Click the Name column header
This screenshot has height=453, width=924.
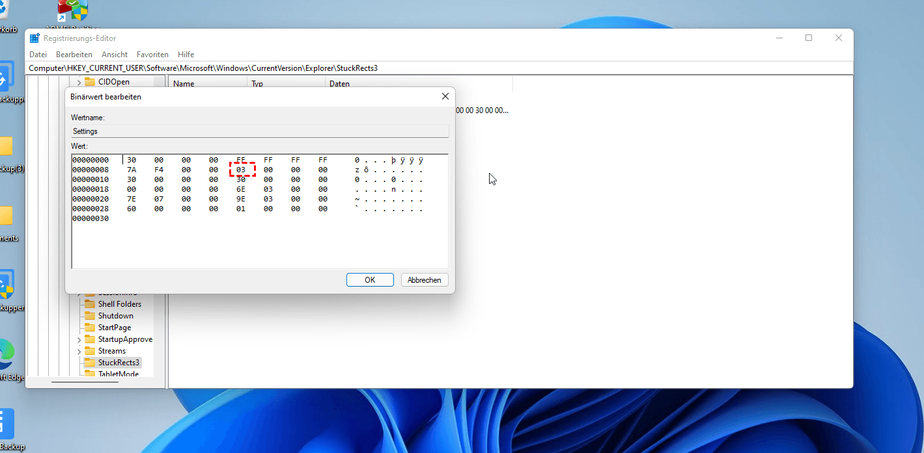click(x=208, y=83)
